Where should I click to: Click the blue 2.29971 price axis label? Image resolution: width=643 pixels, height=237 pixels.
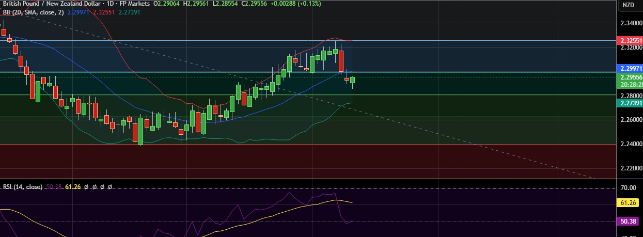[630, 68]
